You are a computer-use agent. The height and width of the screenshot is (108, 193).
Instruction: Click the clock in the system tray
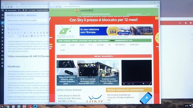(187, 106)
